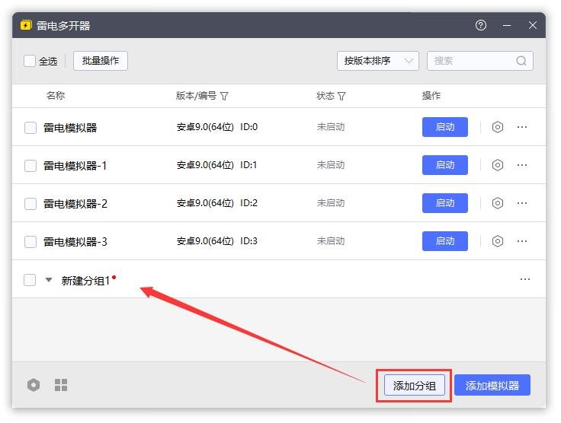Open settings for 雷电模拟器-3
The width and height of the screenshot is (561, 423).
click(497, 241)
